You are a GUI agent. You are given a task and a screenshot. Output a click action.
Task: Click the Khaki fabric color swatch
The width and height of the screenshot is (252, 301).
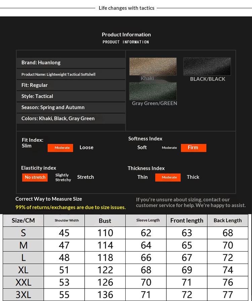(153, 66)
